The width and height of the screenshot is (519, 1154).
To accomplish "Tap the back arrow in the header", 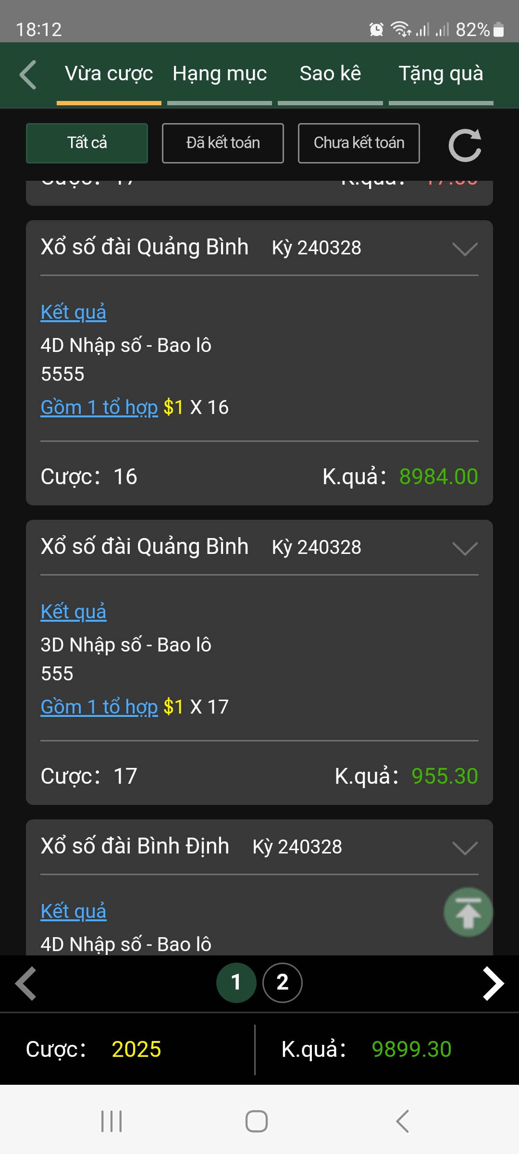I will coord(28,75).
